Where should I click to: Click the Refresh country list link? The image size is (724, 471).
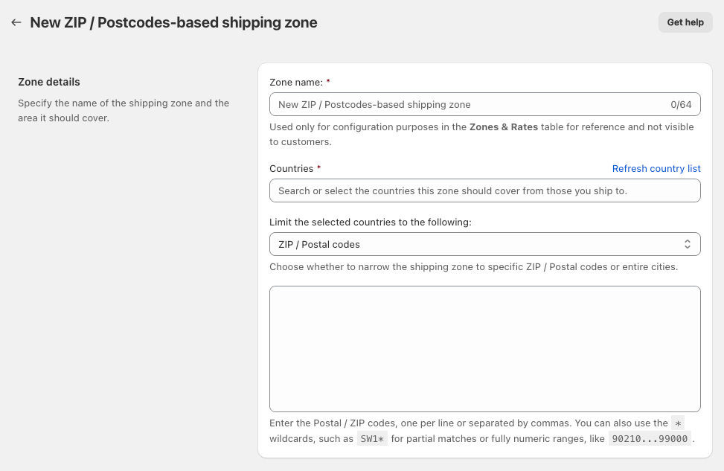656,169
